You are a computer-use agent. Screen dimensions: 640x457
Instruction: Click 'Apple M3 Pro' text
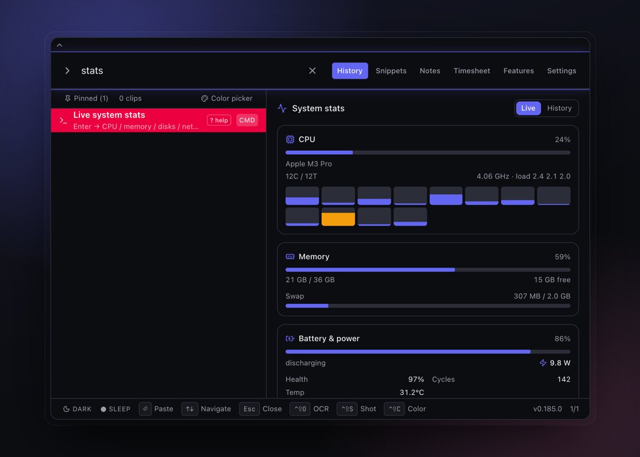tap(309, 163)
